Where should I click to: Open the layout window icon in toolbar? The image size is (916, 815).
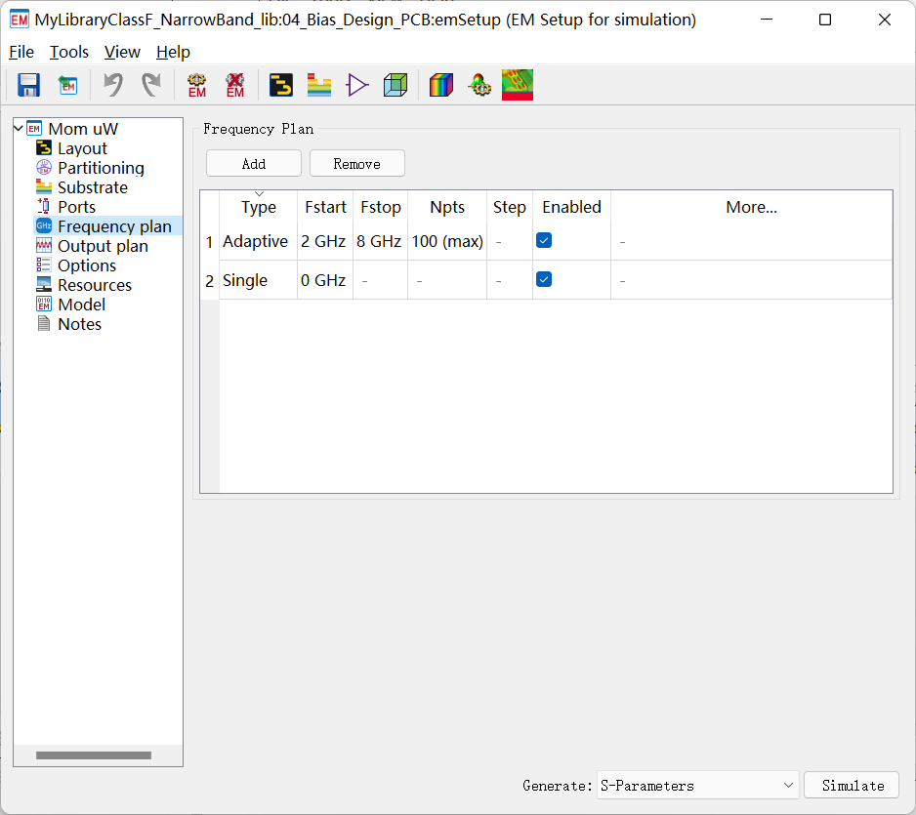(281, 85)
